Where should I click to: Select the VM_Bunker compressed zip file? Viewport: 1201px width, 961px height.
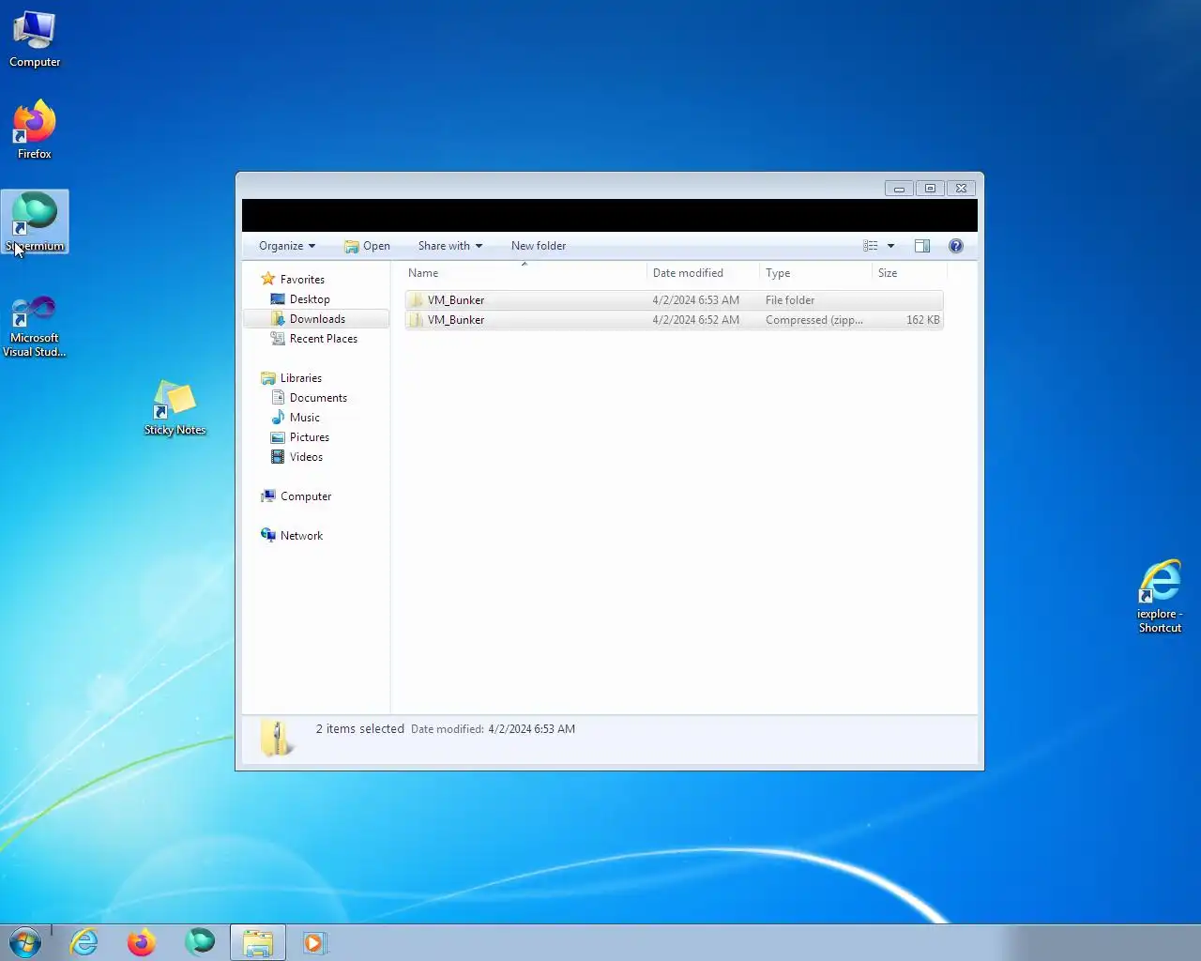click(x=674, y=320)
